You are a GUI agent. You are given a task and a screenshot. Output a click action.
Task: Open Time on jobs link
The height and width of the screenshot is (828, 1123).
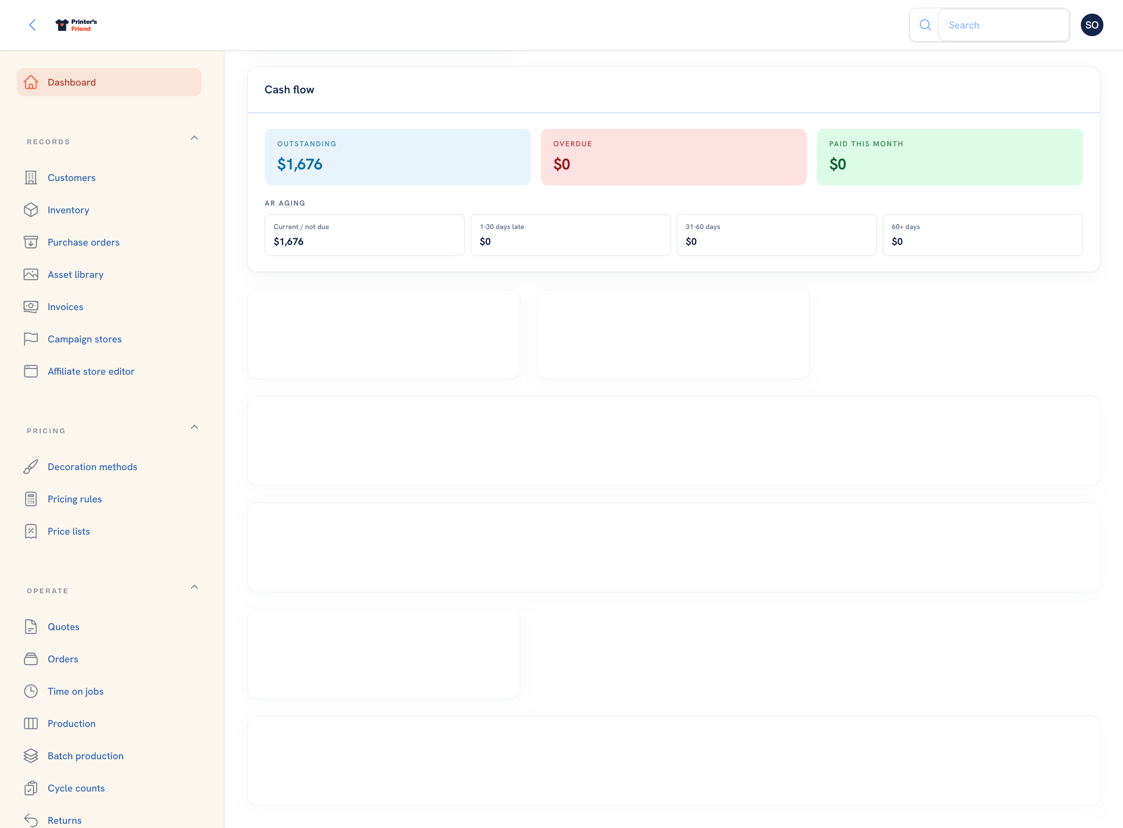(76, 691)
